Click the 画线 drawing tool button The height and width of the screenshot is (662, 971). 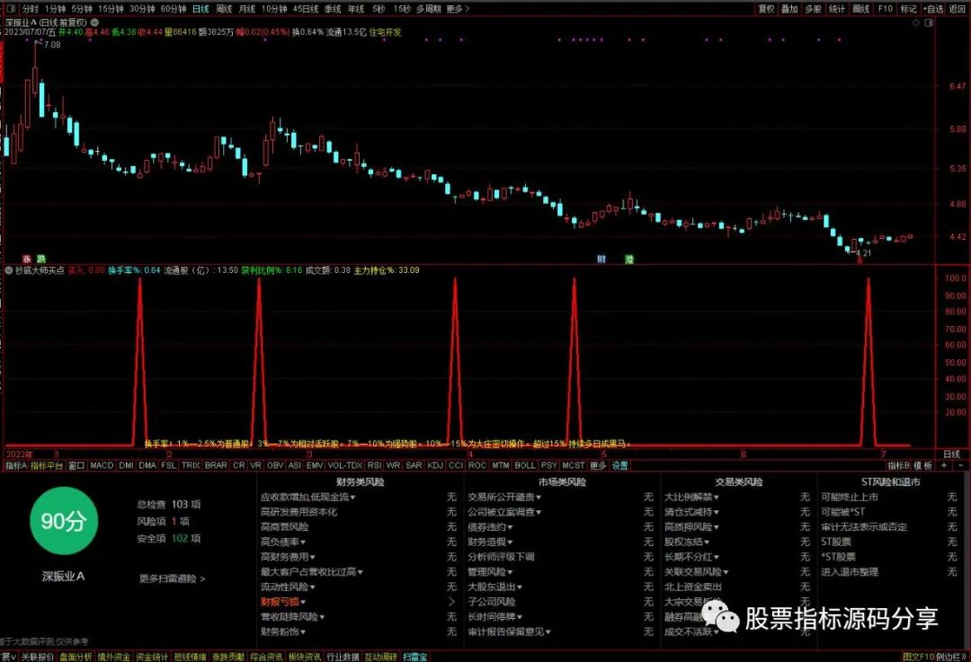[860, 9]
